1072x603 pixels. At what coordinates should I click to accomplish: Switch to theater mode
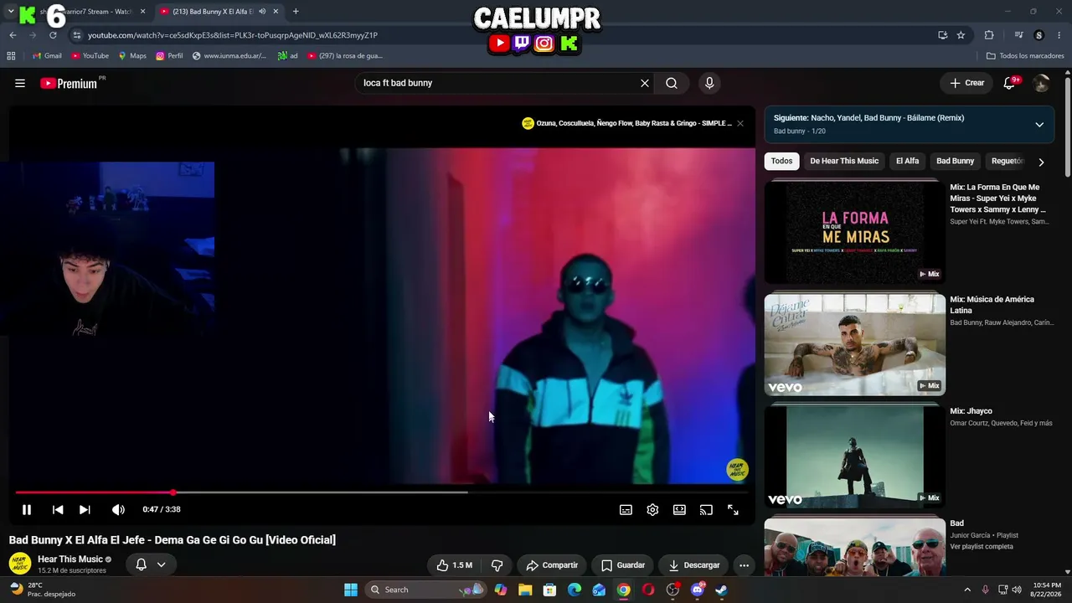[x=679, y=509]
